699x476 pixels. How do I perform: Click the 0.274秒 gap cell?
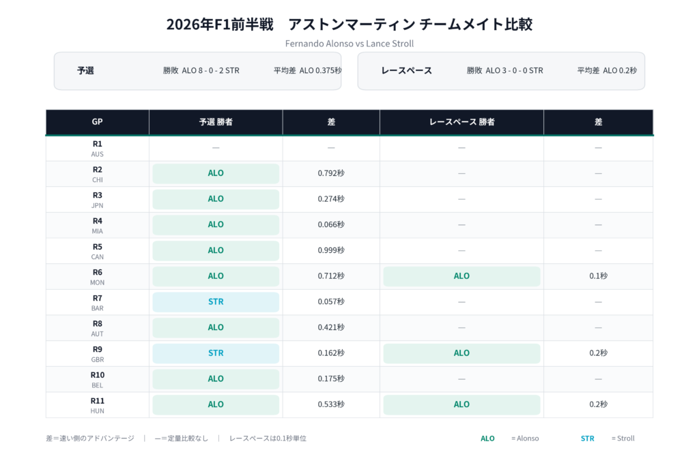[x=331, y=199]
